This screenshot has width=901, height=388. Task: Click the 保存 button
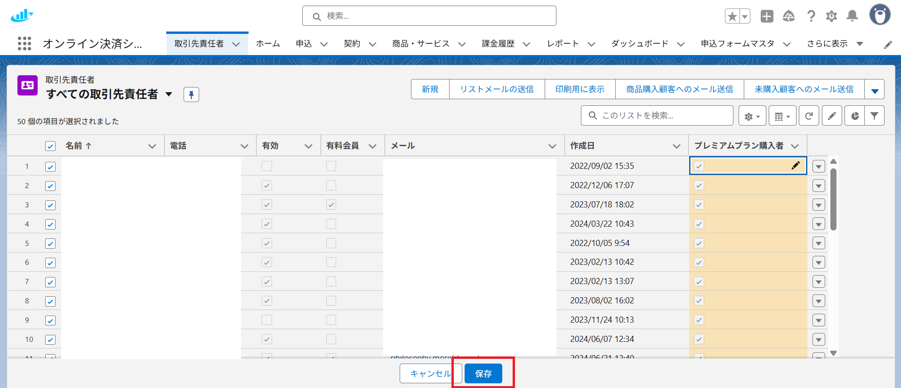tap(483, 373)
